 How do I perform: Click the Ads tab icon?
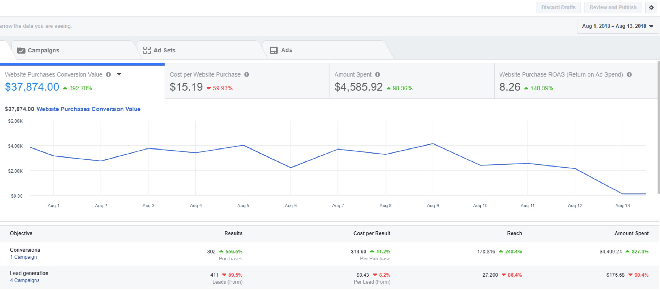pos(274,50)
